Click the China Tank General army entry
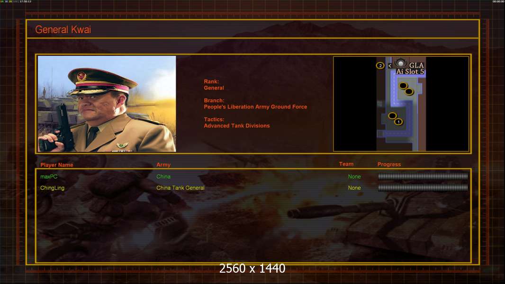The height and width of the screenshot is (284, 505). (180, 188)
